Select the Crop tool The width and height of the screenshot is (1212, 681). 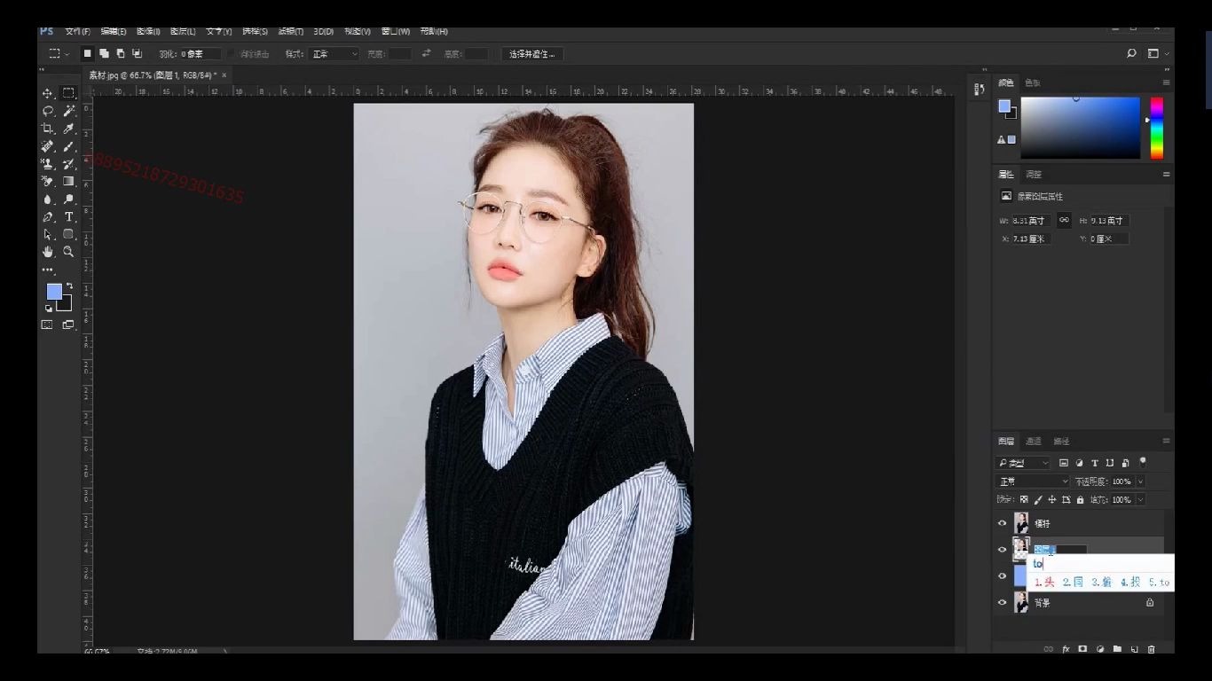click(47, 129)
